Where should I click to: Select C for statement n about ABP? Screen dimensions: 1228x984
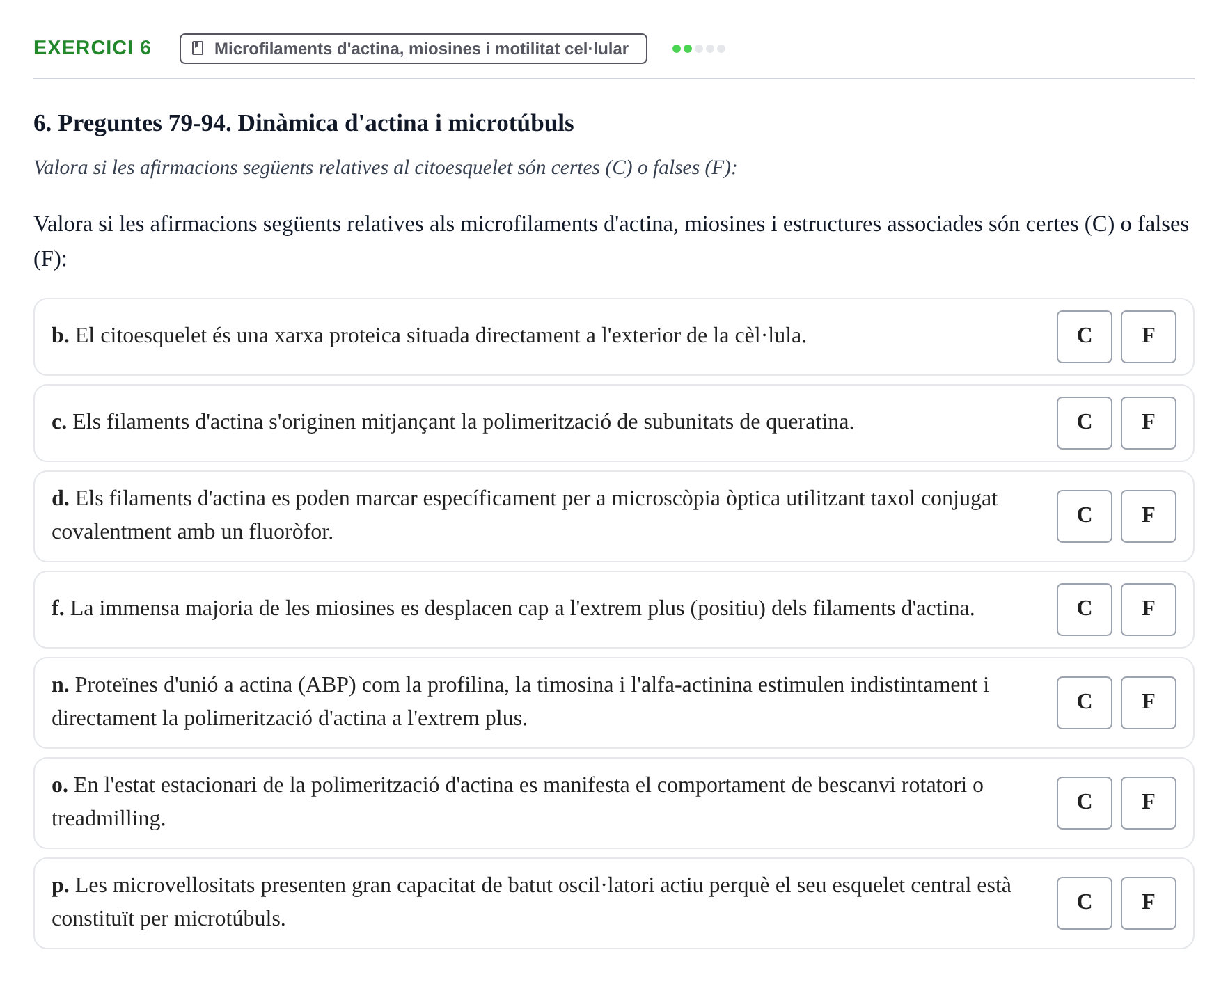click(1085, 703)
